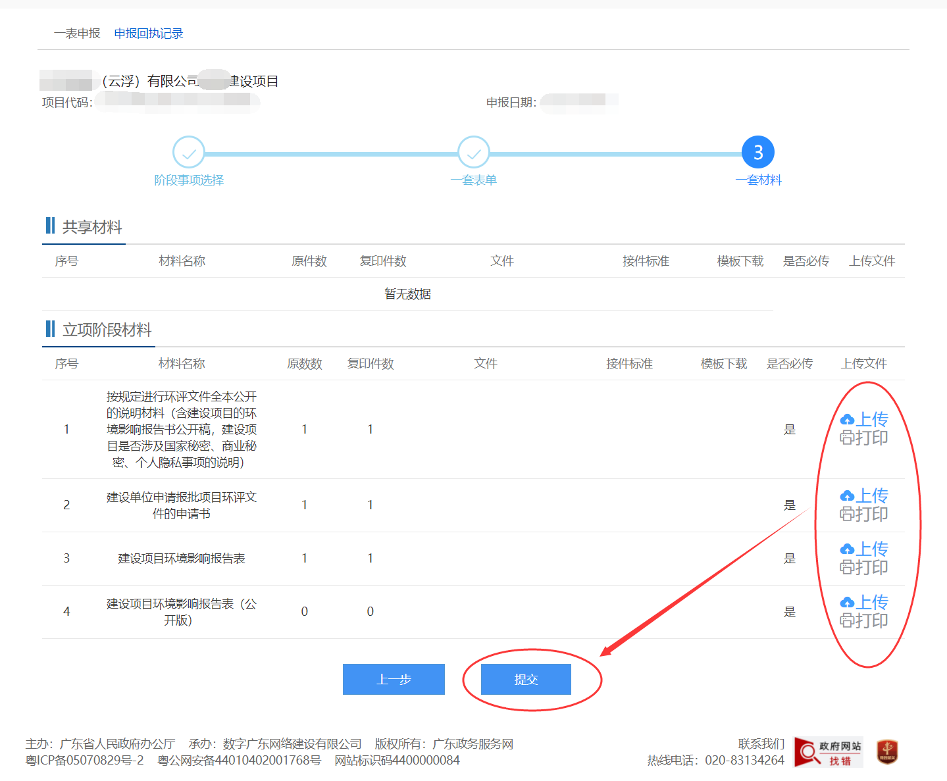The width and height of the screenshot is (947, 781).
Task: Select step 2 一套表单 checkmark circle
Action: 474,153
